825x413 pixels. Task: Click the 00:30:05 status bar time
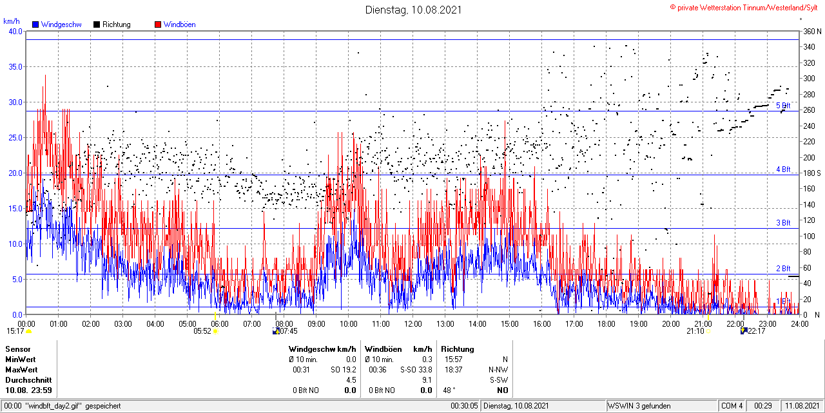[x=464, y=406]
